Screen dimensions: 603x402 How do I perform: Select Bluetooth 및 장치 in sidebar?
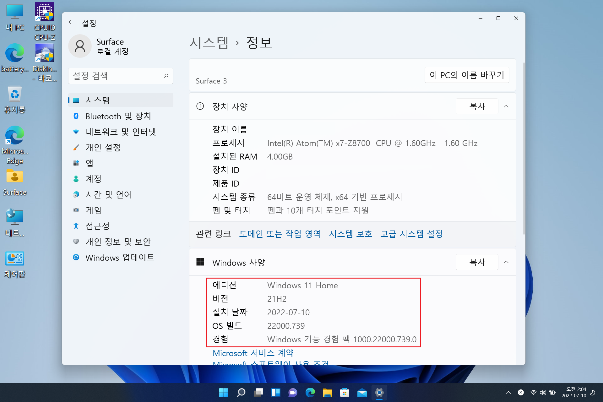(118, 116)
